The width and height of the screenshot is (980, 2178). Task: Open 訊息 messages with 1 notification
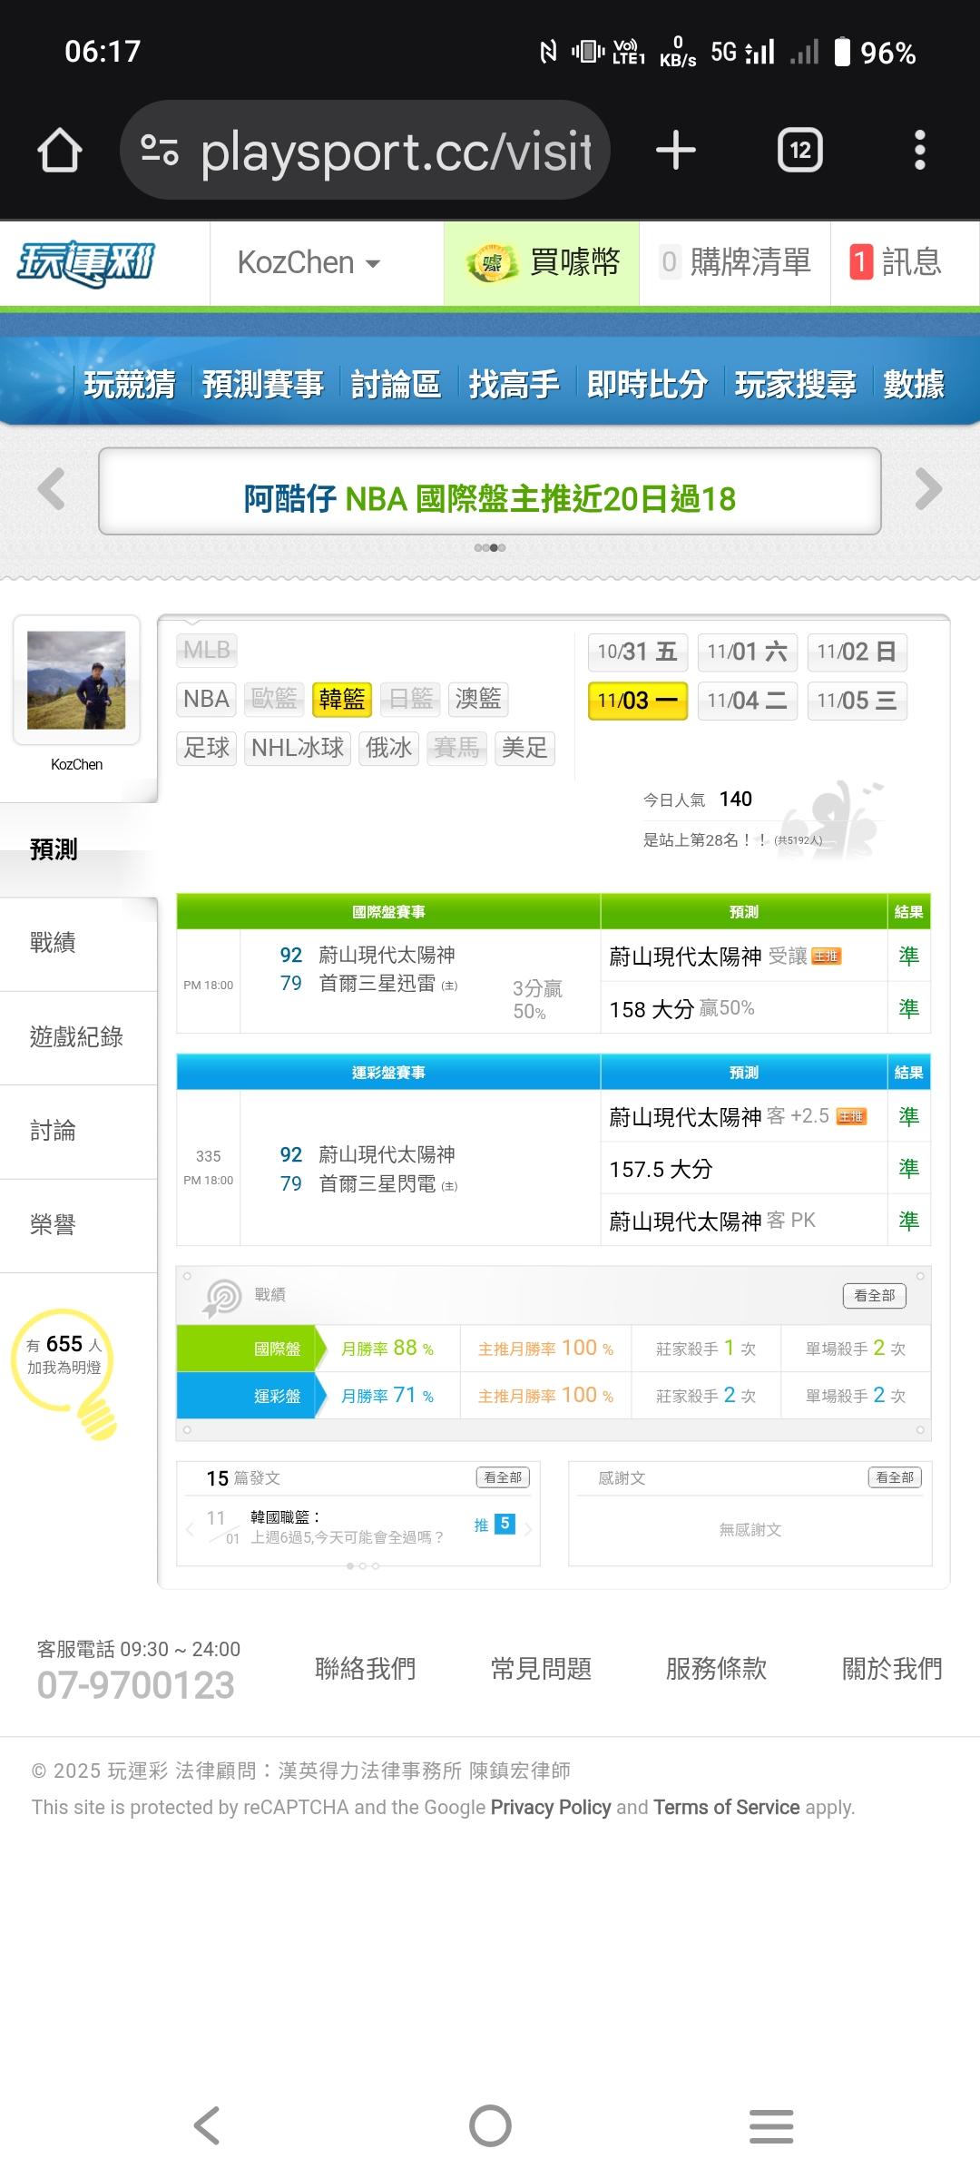pyautogui.click(x=897, y=263)
